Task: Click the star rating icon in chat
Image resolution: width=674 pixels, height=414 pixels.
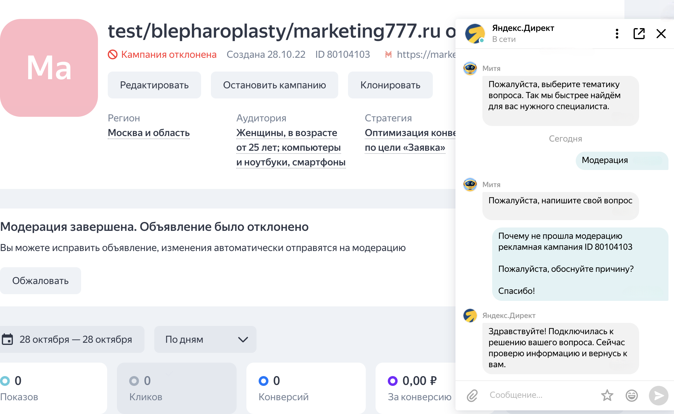Action: point(607,395)
